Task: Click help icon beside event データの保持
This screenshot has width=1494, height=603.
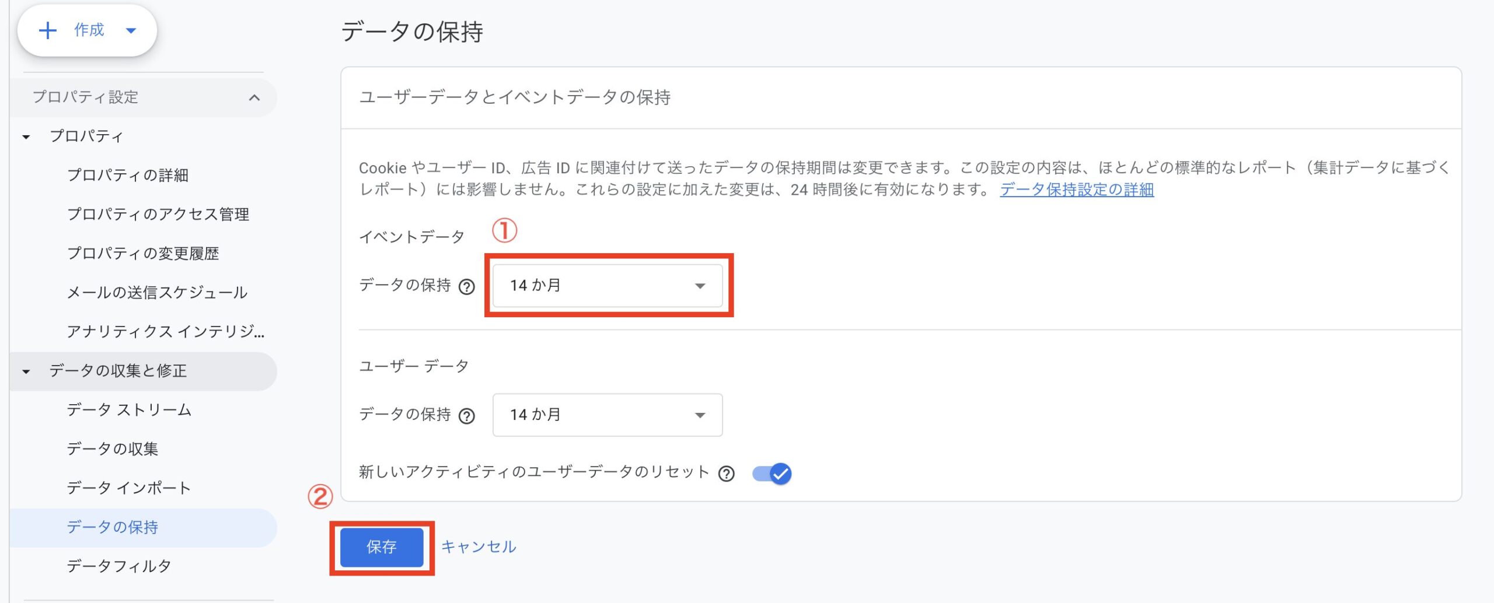Action: pos(467,287)
